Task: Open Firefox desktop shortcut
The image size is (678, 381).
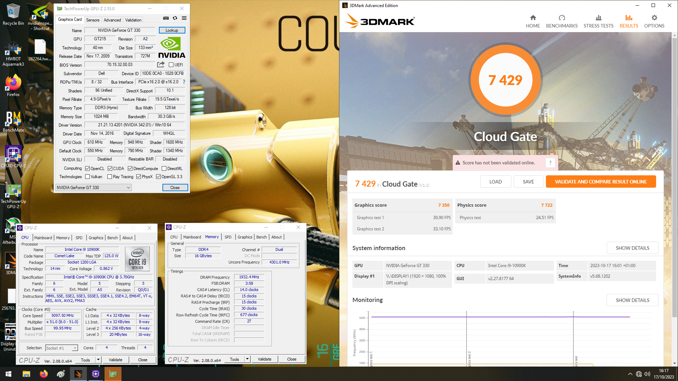Action: click(13, 86)
